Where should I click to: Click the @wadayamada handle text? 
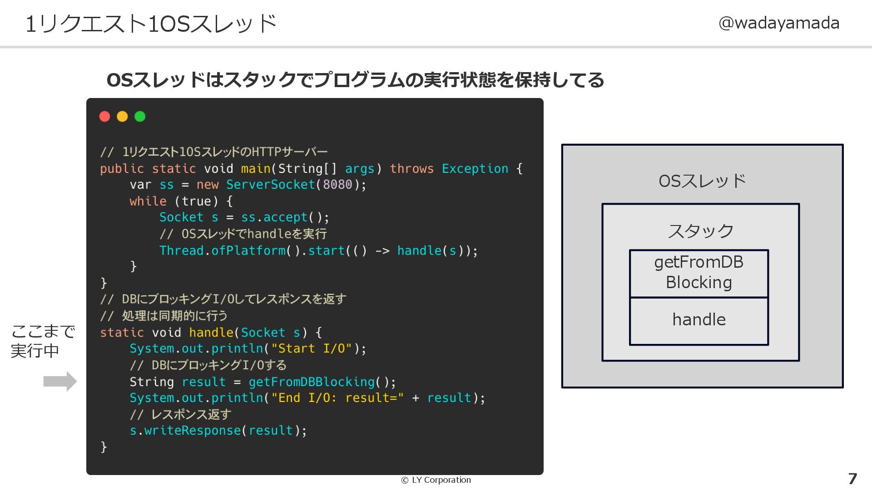(778, 23)
